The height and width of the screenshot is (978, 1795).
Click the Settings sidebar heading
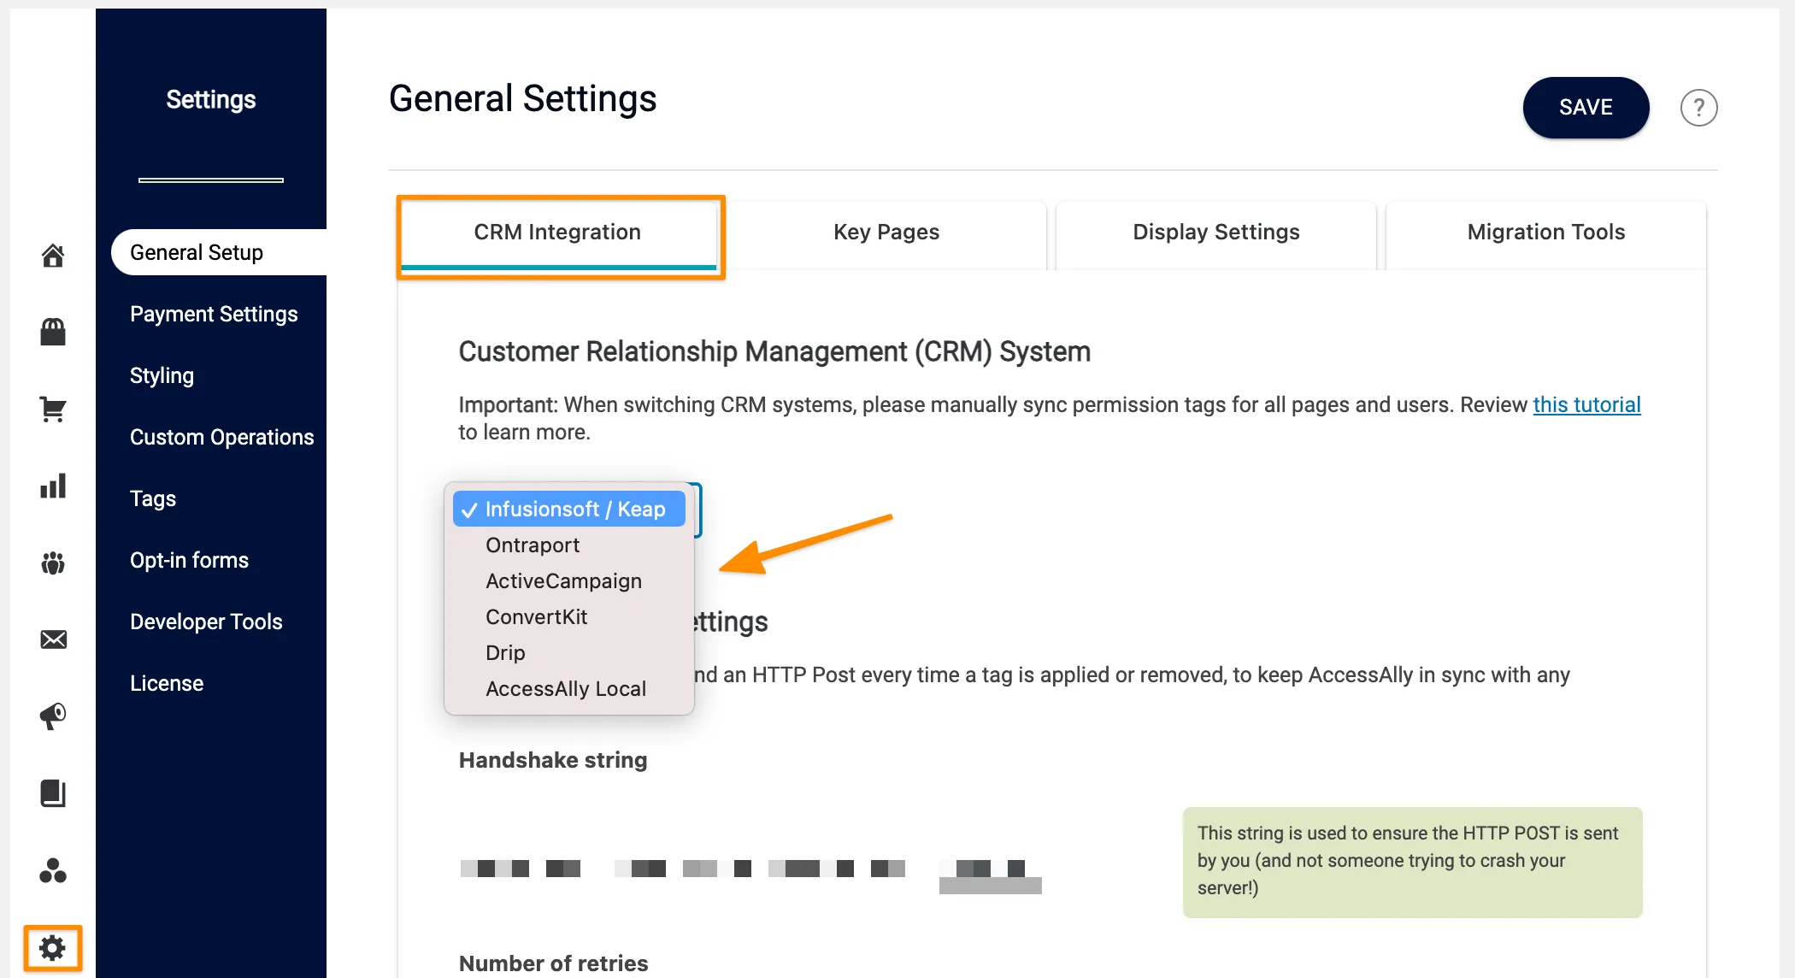[x=211, y=100]
